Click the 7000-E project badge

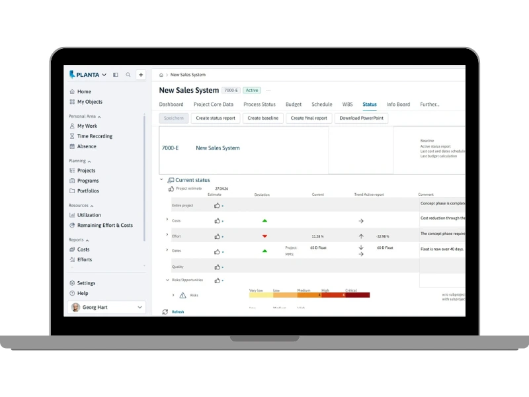click(231, 90)
